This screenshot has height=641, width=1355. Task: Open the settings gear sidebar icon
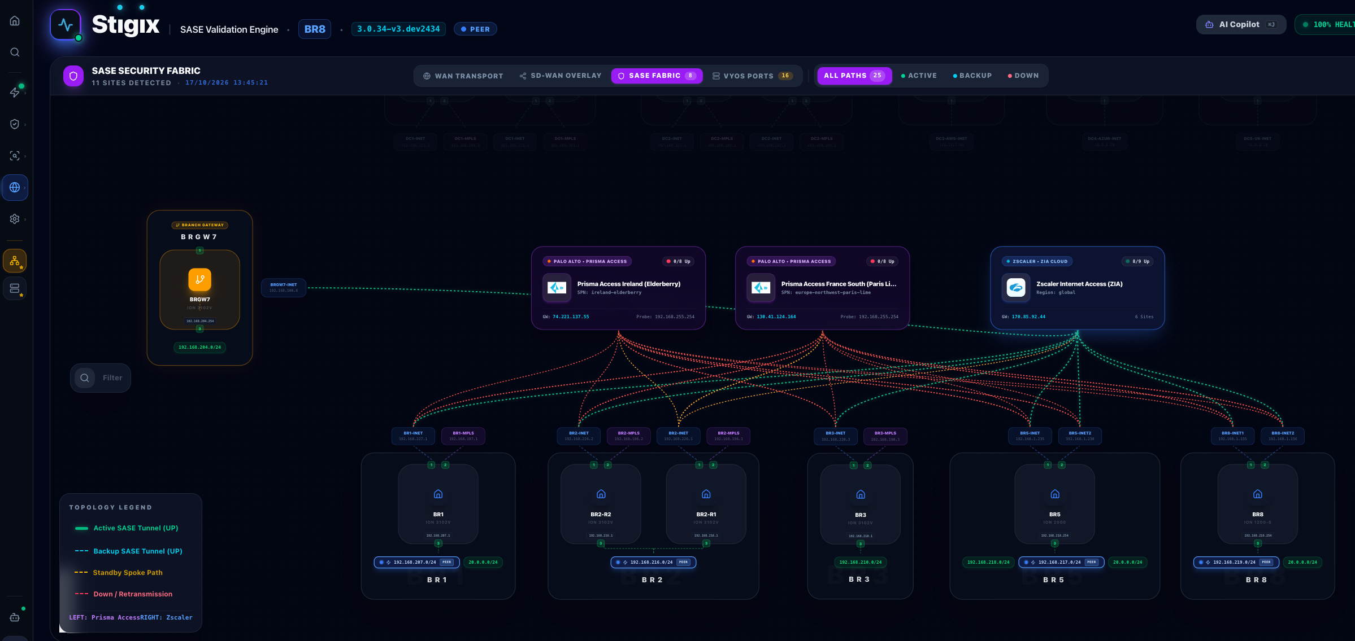click(15, 219)
